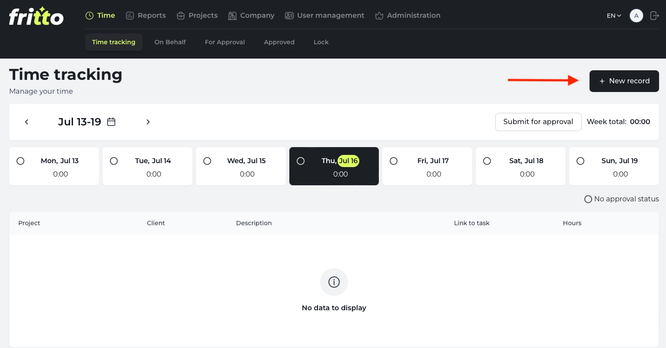Click the chart icon beside Reports

coord(130,16)
